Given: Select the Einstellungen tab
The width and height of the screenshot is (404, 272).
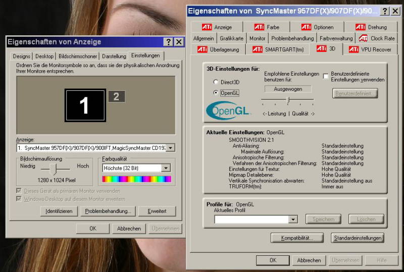Looking at the screenshot, I should pos(145,56).
